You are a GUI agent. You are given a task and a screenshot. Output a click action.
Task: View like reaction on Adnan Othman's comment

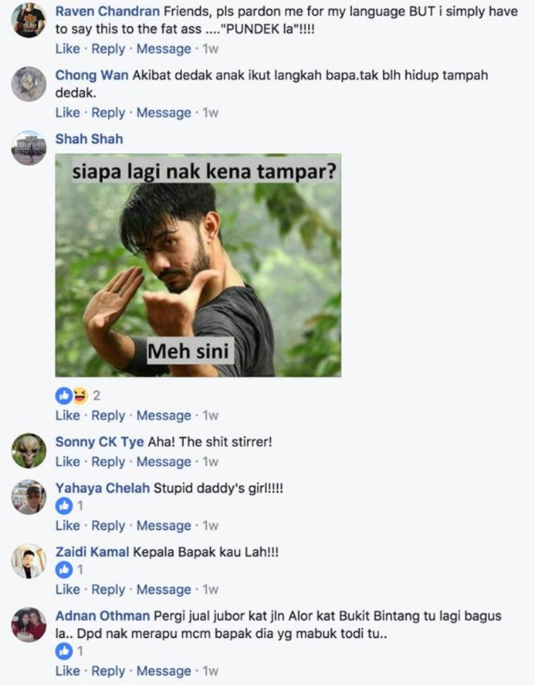coord(69,651)
